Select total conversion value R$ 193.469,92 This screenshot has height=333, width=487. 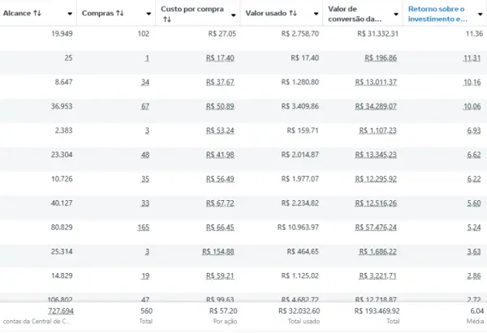(377, 310)
